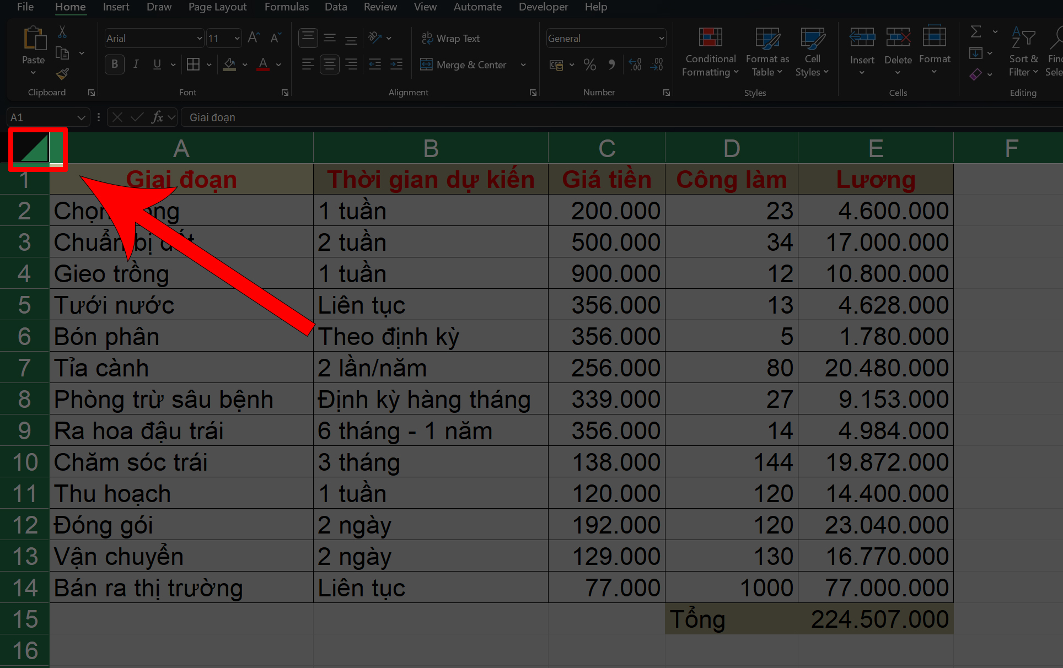Toggle Center horizontal alignment
Screen dimensions: 1063x668
(330, 64)
